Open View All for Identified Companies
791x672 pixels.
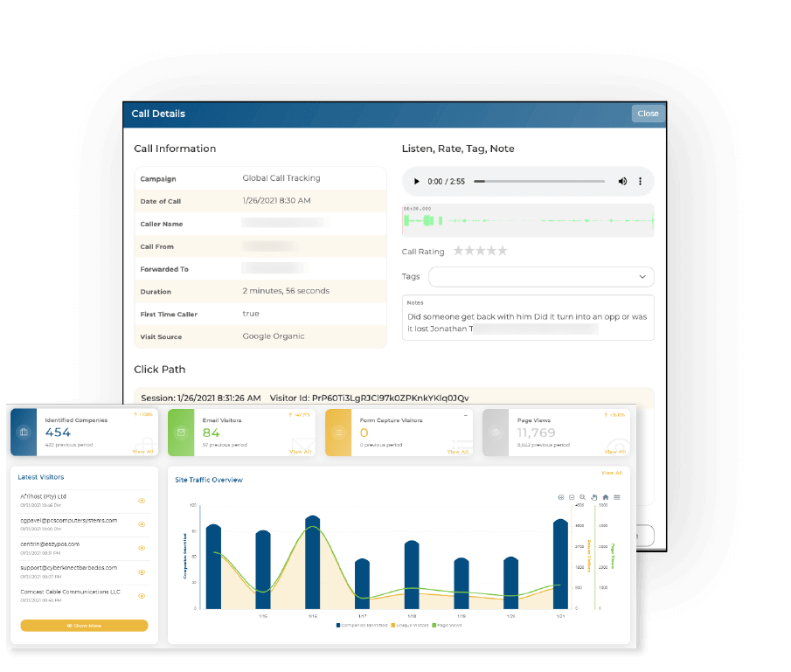142,452
